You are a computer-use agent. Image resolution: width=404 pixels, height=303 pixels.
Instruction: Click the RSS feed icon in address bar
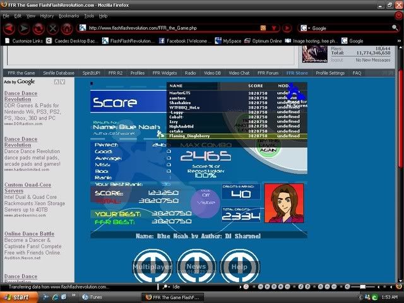(x=263, y=28)
